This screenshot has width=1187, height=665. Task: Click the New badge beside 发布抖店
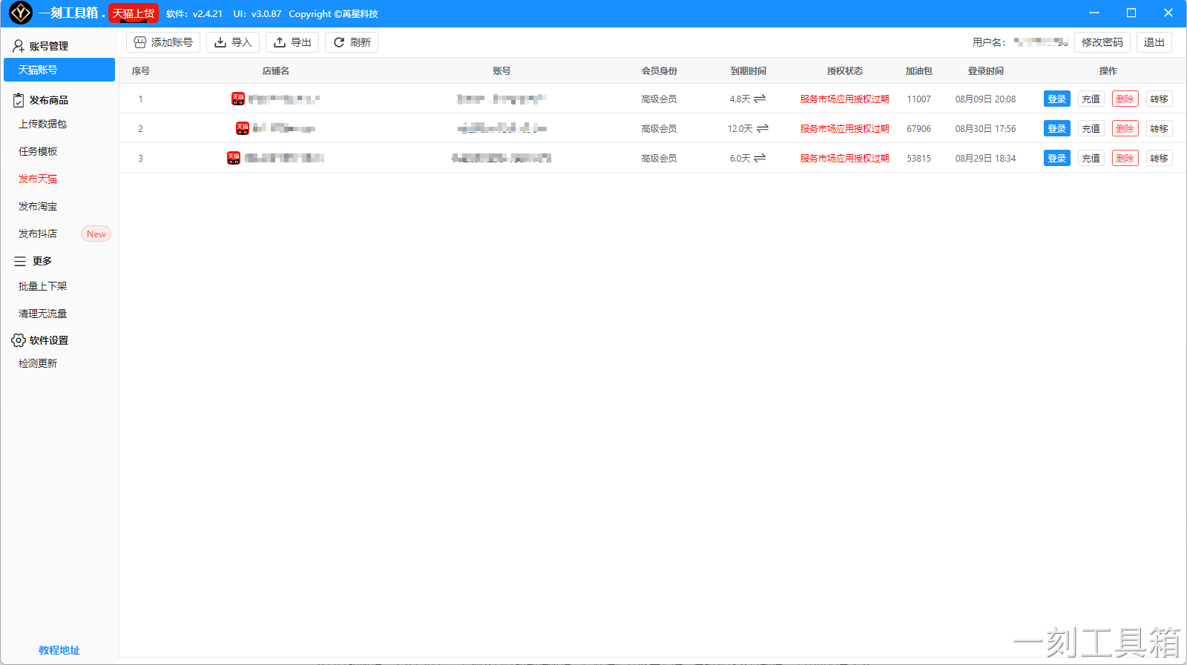pos(96,234)
